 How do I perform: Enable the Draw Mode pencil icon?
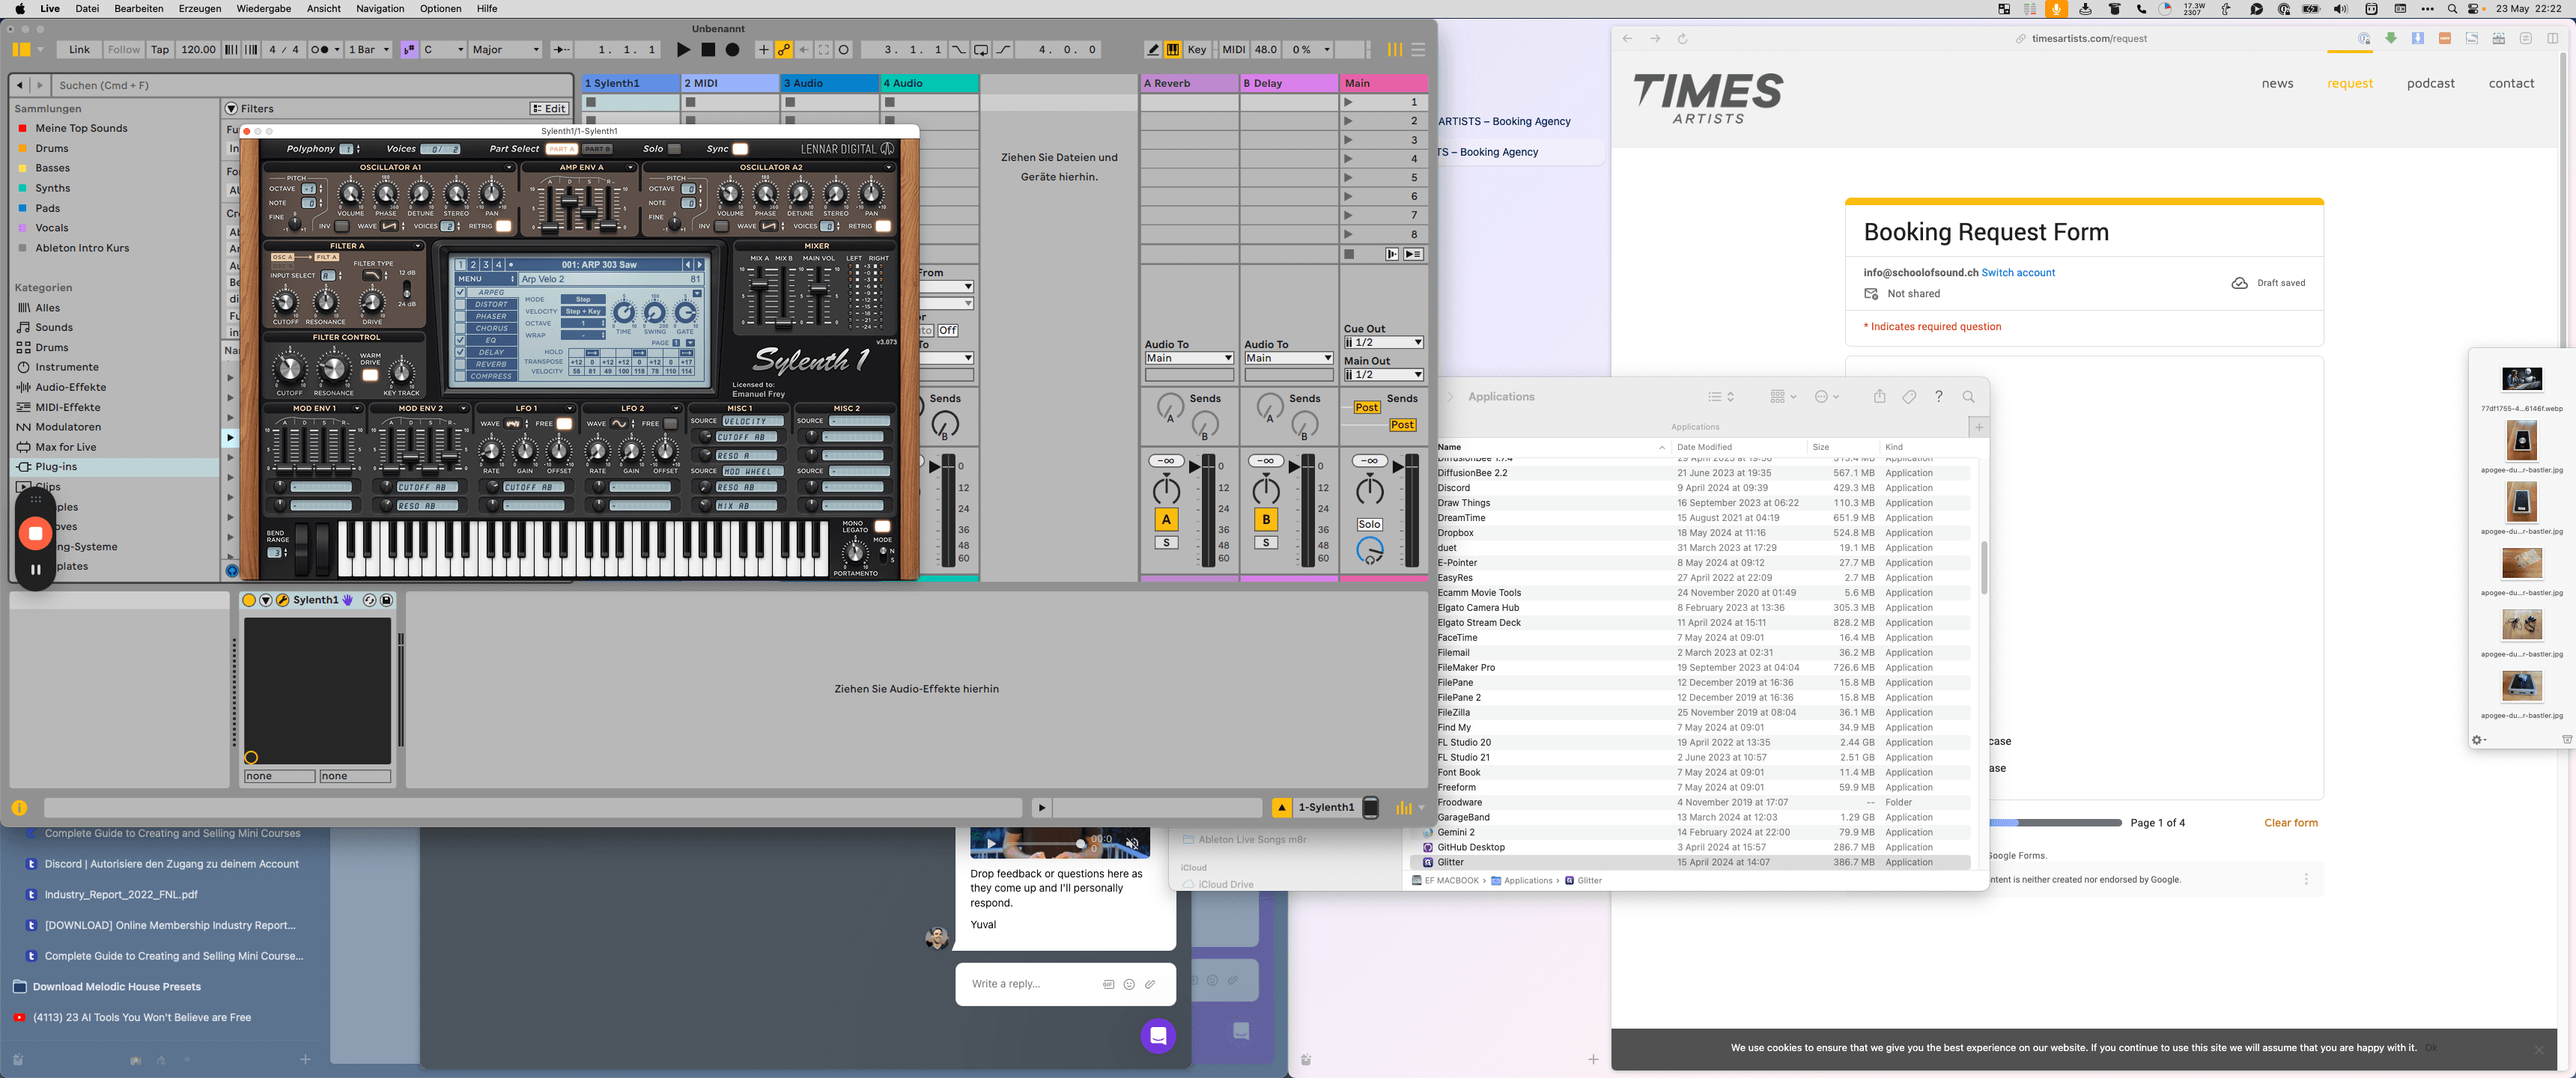(x=1153, y=49)
